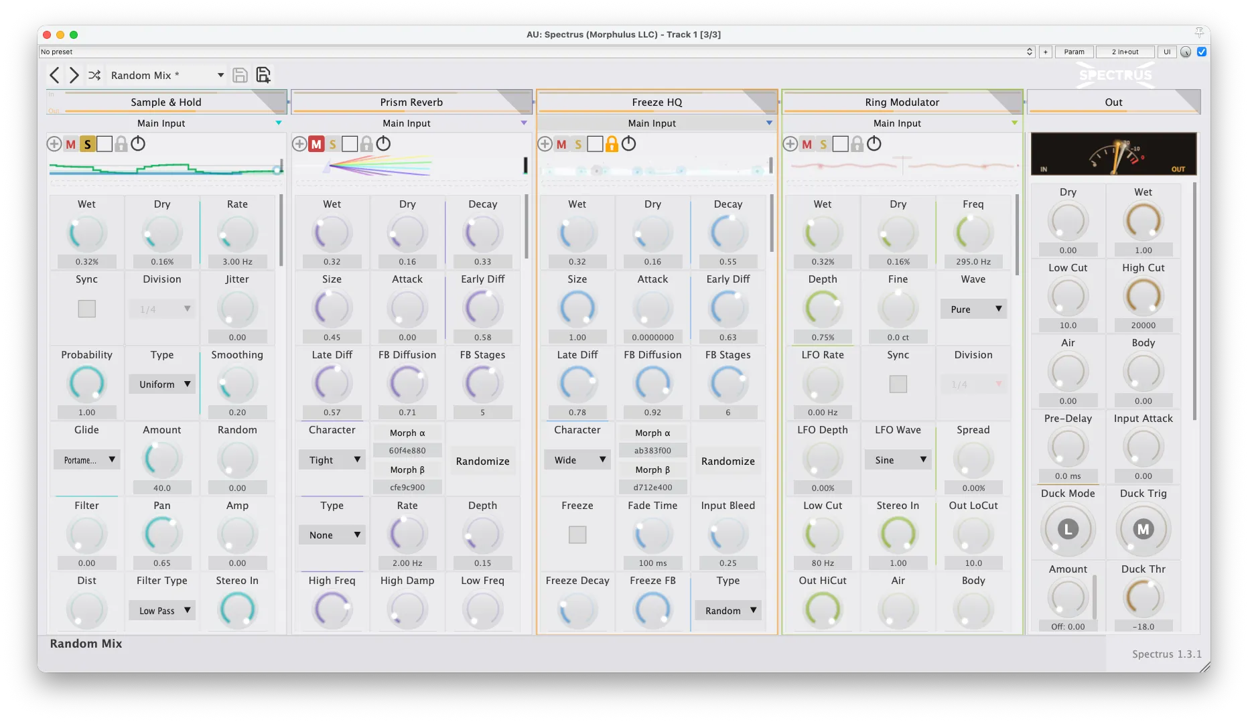Screen dimensions: 1248x722
Task: Open Sine LFO Wave dropdown
Action: (x=898, y=460)
